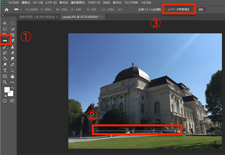Expand the toolbar via double-arrow

pyautogui.click(x=2, y=15)
